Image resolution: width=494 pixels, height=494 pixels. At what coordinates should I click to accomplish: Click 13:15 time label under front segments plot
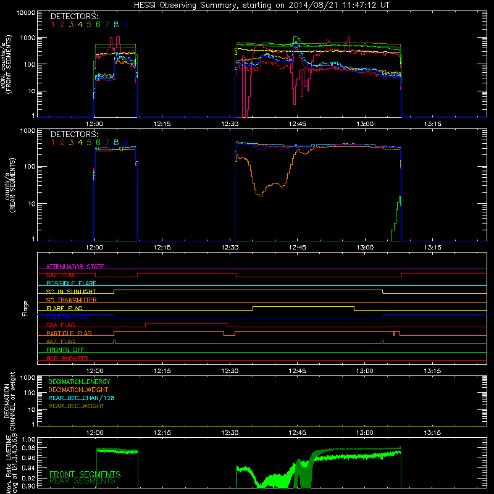(433, 124)
